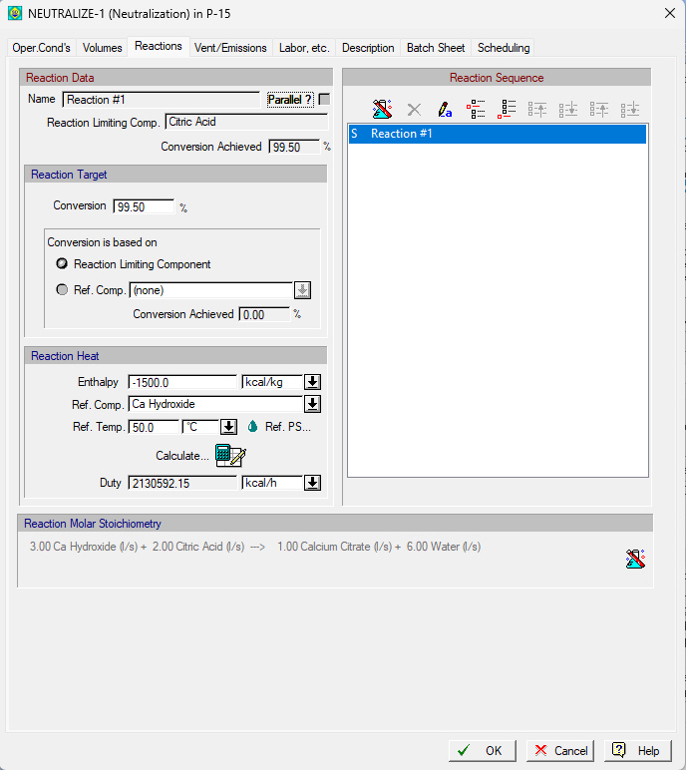Open the Oper.Cond's tab
This screenshot has height=770, width=686.
pyautogui.click(x=40, y=48)
